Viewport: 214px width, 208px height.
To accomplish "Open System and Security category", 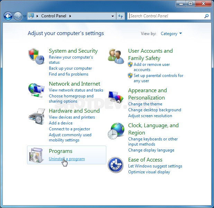I will click(73, 51).
